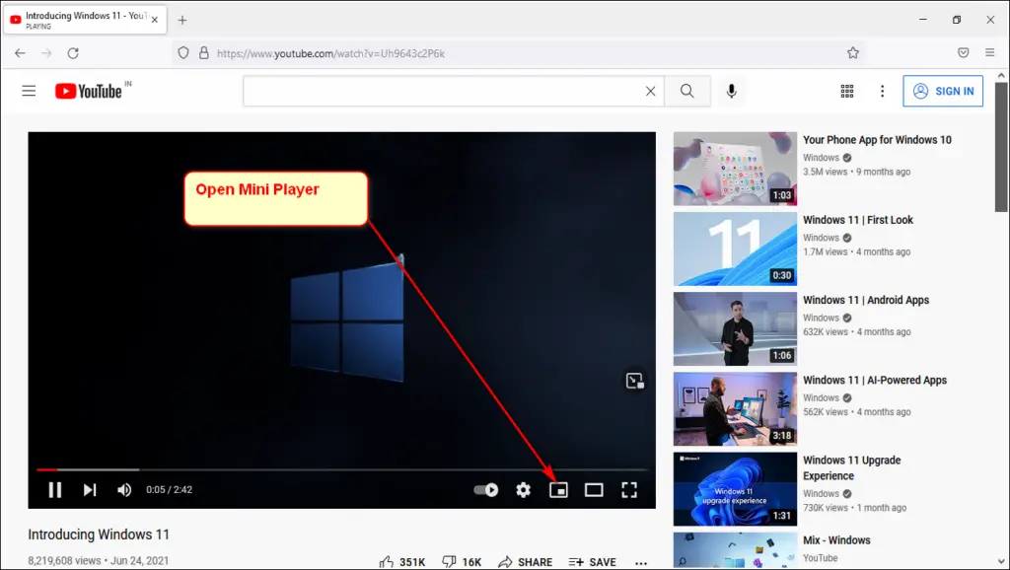Go to YouTube home via logo
The width and height of the screenshot is (1010, 570).
[x=89, y=92]
